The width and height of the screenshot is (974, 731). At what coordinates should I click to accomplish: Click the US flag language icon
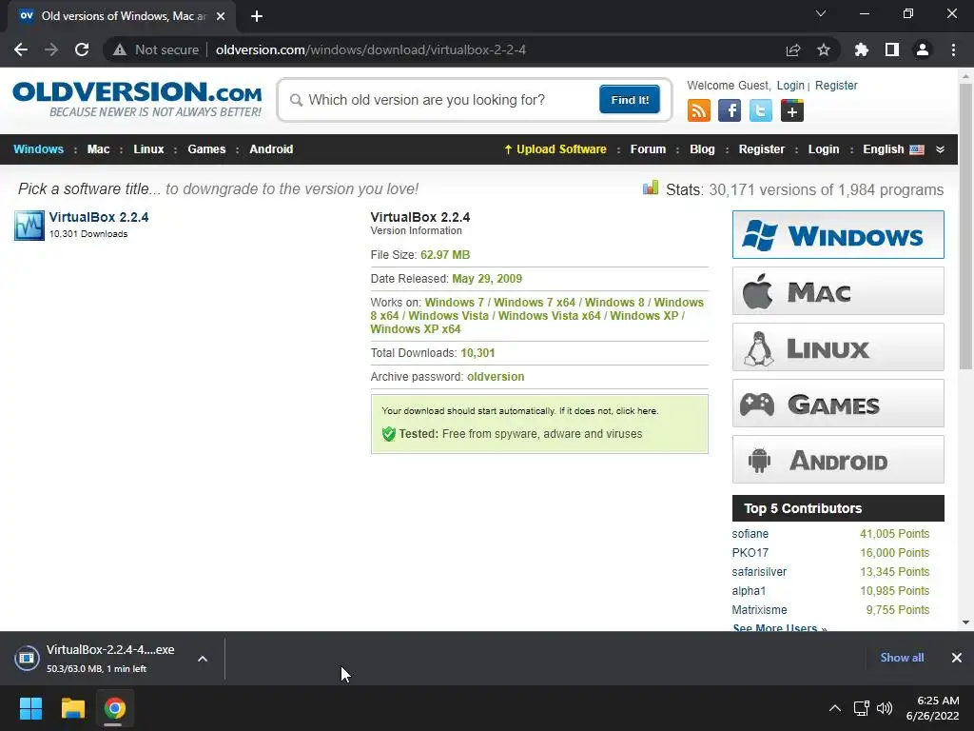click(917, 149)
